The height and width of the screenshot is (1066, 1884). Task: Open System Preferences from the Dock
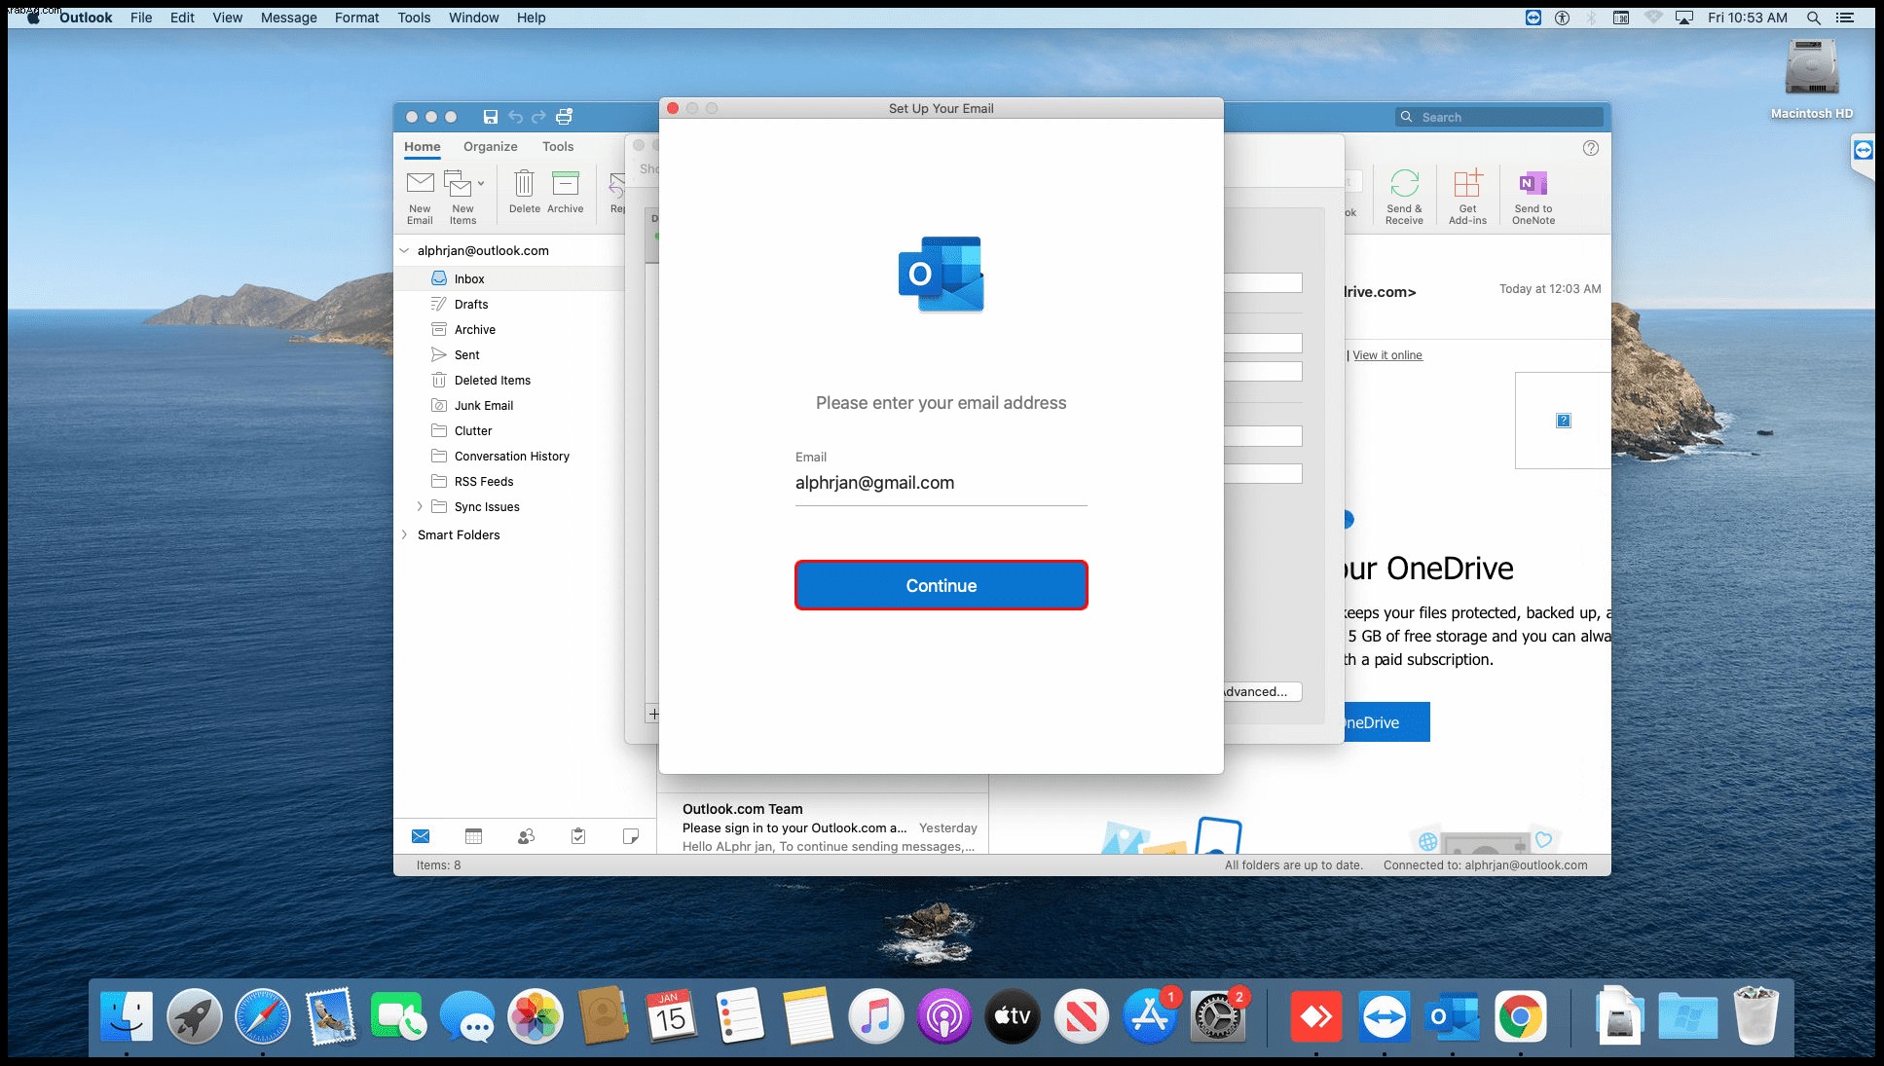(1218, 1017)
